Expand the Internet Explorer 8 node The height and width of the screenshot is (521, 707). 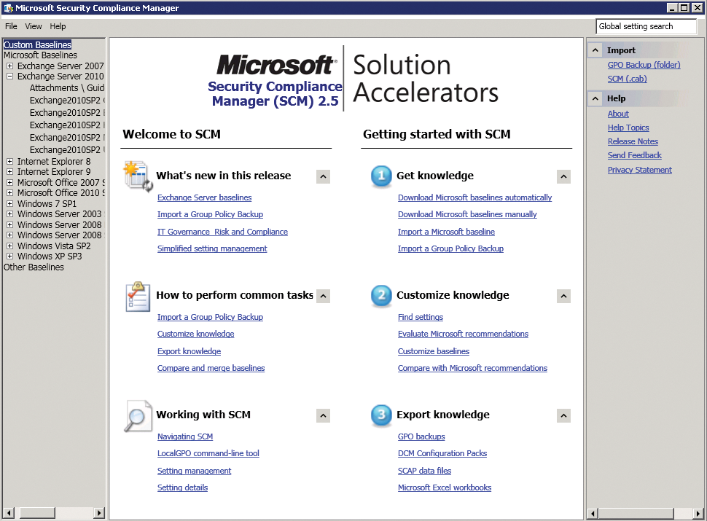(9, 161)
